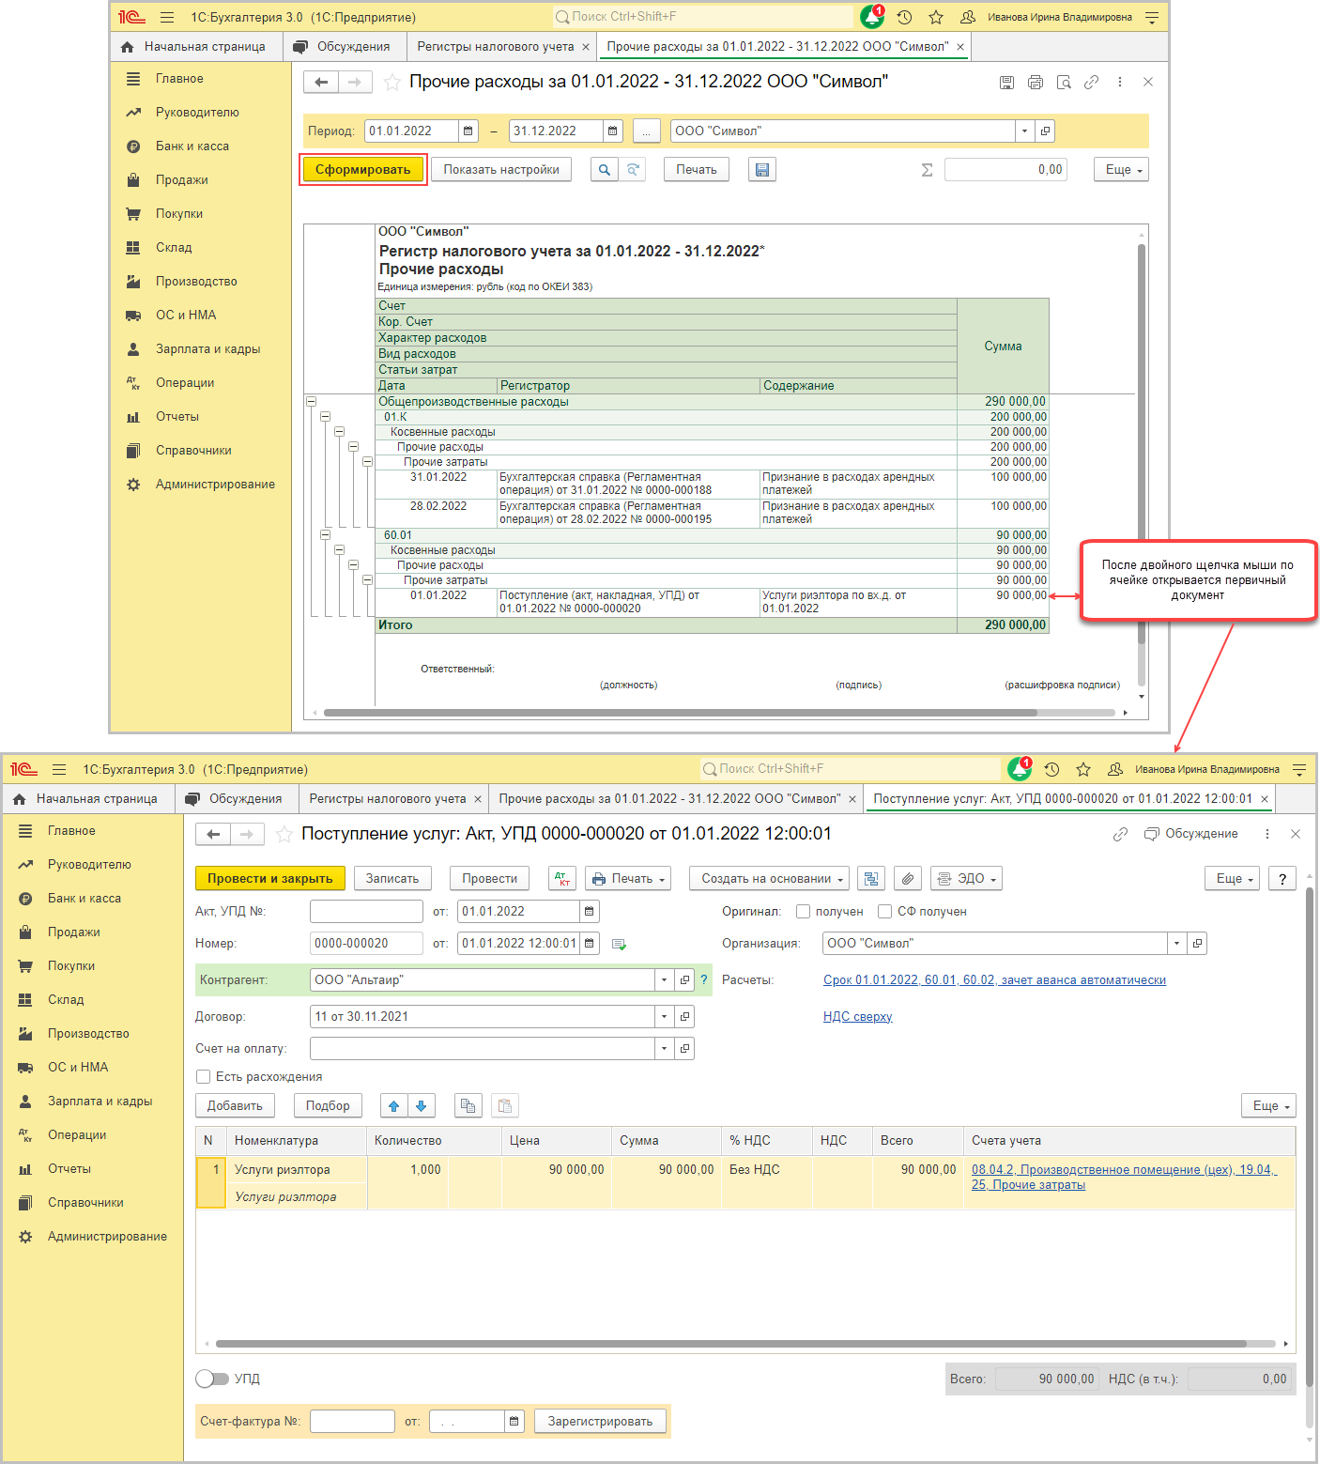Viewport: 1320px width, 1464px height.
Task: Switch to the Обсуждения tab in the Прочие расходы report window
Action: pos(343,47)
